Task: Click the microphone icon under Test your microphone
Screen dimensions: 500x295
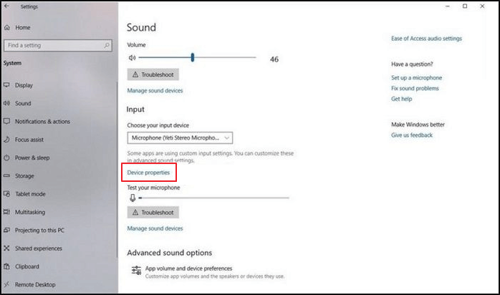Action: [x=133, y=198]
